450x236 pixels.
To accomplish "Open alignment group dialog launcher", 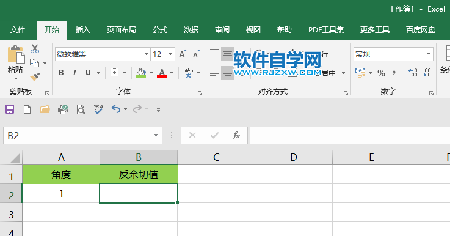I will (x=346, y=93).
